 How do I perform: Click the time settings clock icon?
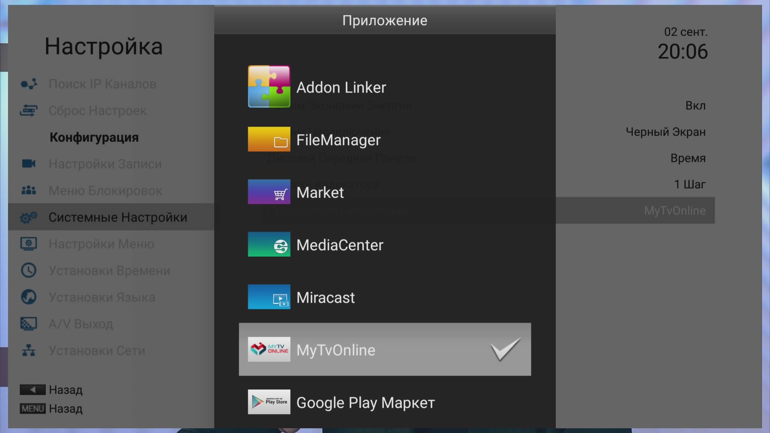click(28, 270)
